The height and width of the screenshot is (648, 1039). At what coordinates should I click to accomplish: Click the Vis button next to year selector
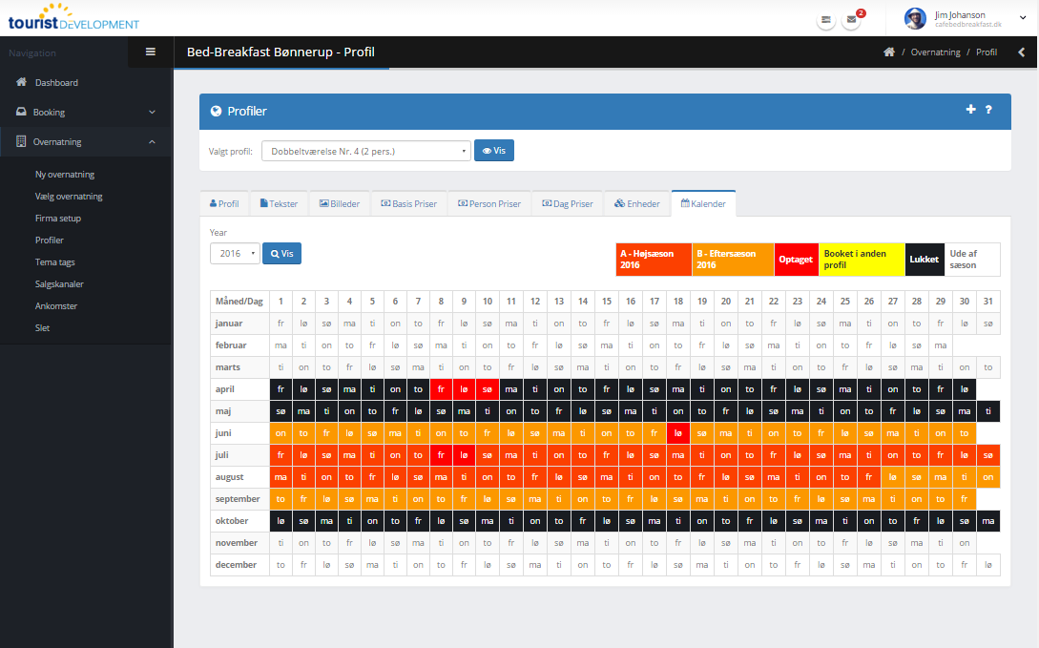pos(281,254)
